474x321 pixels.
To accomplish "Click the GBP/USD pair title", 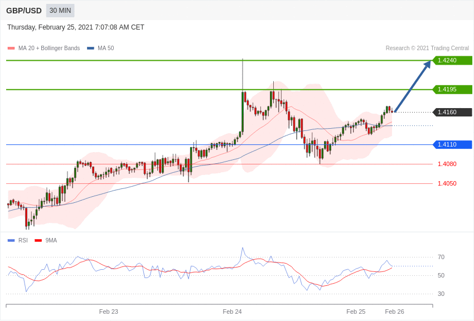I will (24, 11).
